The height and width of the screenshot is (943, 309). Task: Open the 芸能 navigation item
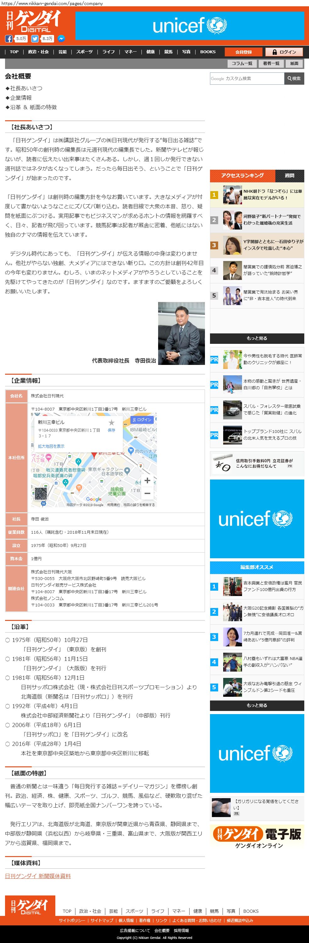63,52
